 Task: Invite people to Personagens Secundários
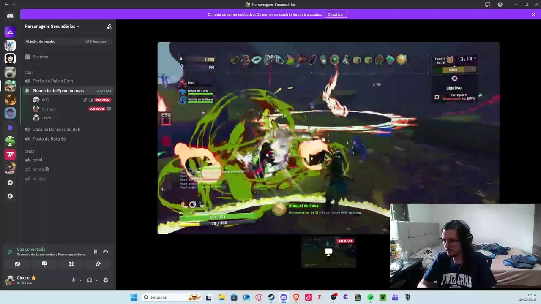click(109, 26)
